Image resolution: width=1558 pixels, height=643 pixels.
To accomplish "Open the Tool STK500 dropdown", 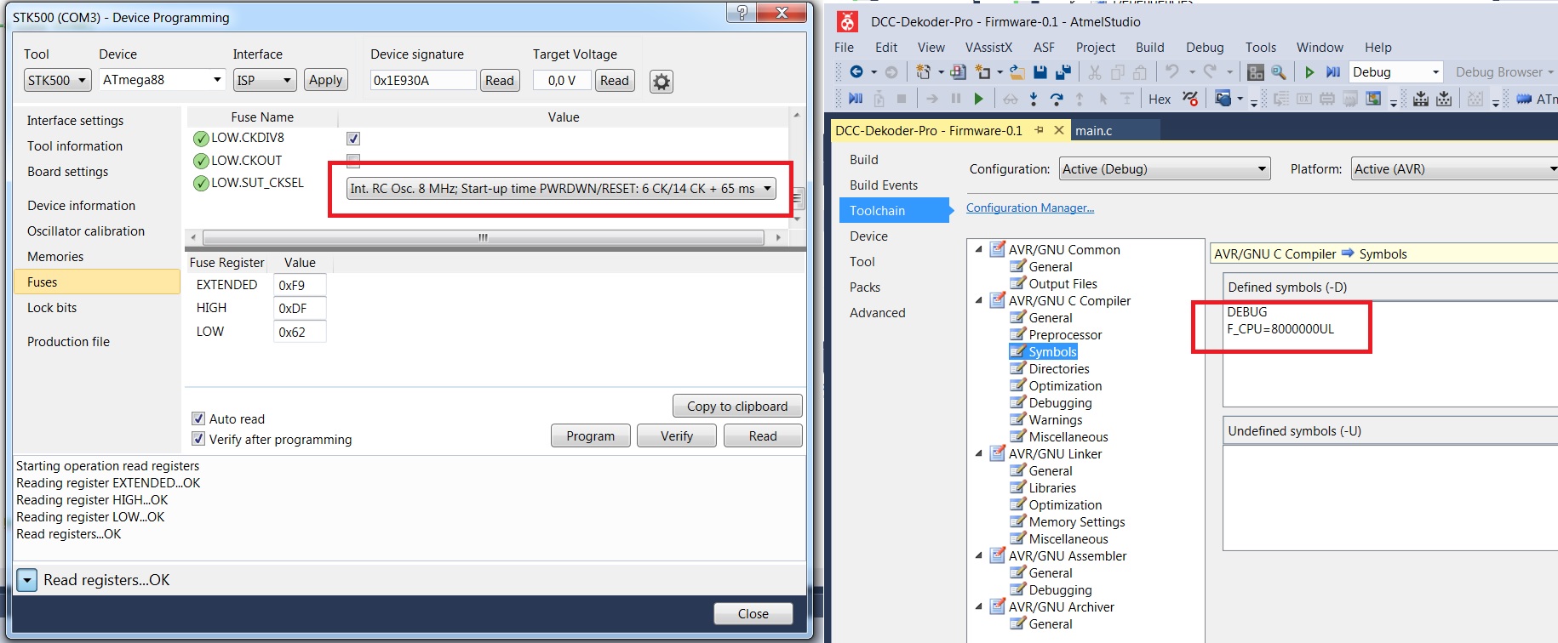I will coord(57,80).
